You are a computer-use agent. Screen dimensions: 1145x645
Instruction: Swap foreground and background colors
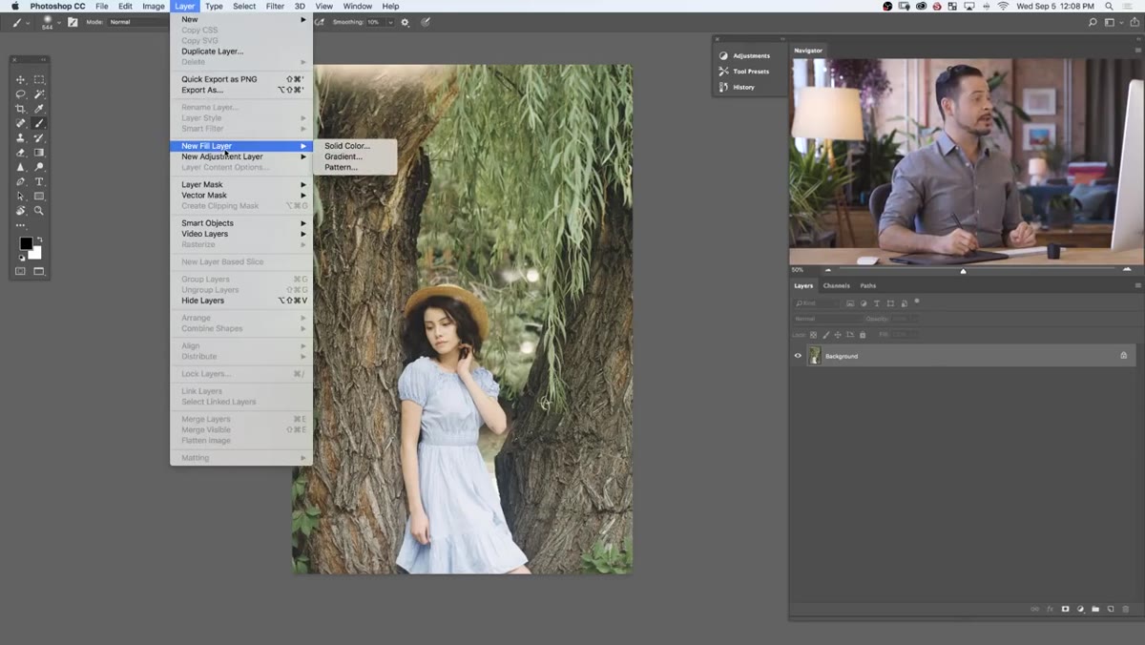point(39,239)
